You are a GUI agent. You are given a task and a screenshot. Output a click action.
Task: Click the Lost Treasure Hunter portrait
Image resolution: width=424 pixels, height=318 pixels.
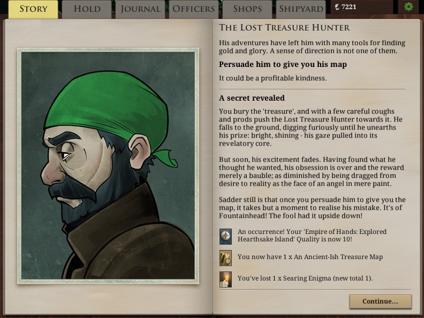tap(108, 166)
